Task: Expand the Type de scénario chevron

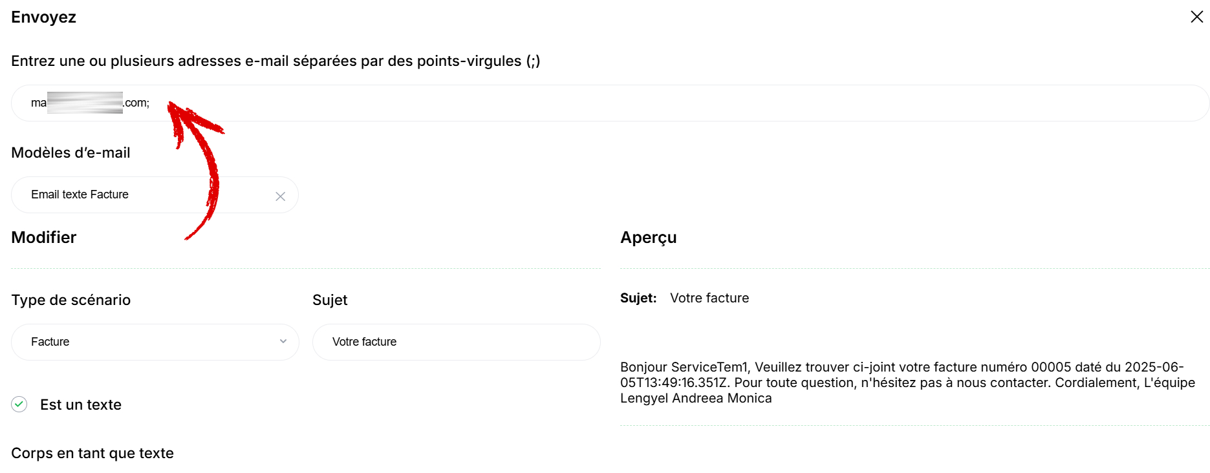Action: point(283,342)
